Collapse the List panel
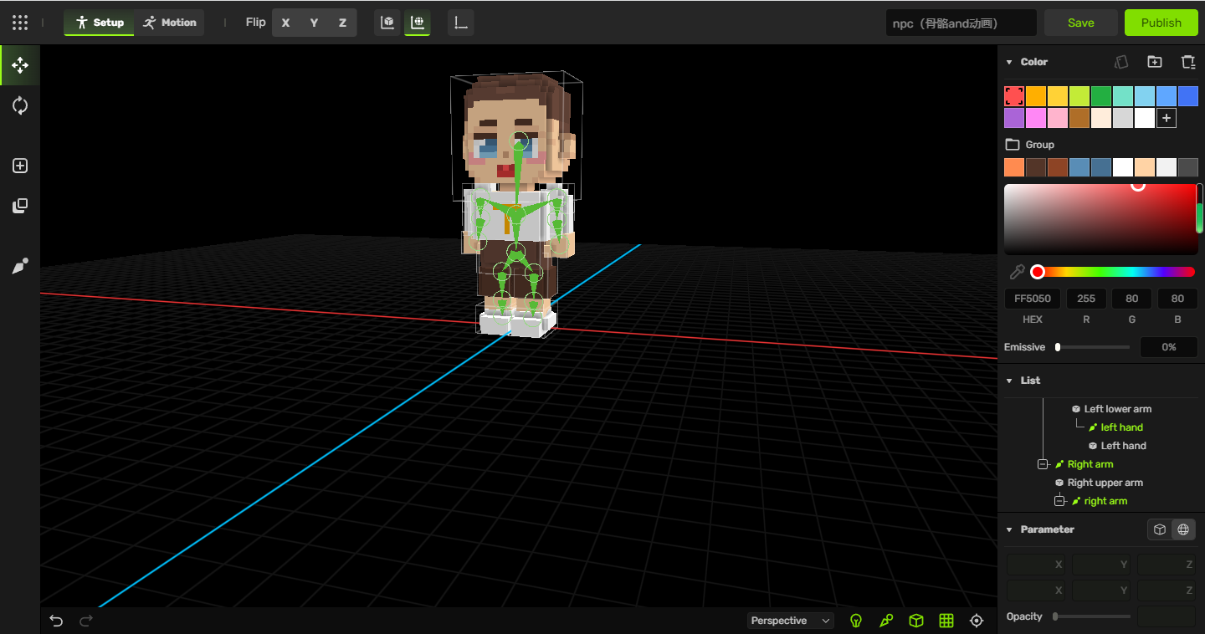Image resolution: width=1205 pixels, height=634 pixels. [x=1009, y=381]
